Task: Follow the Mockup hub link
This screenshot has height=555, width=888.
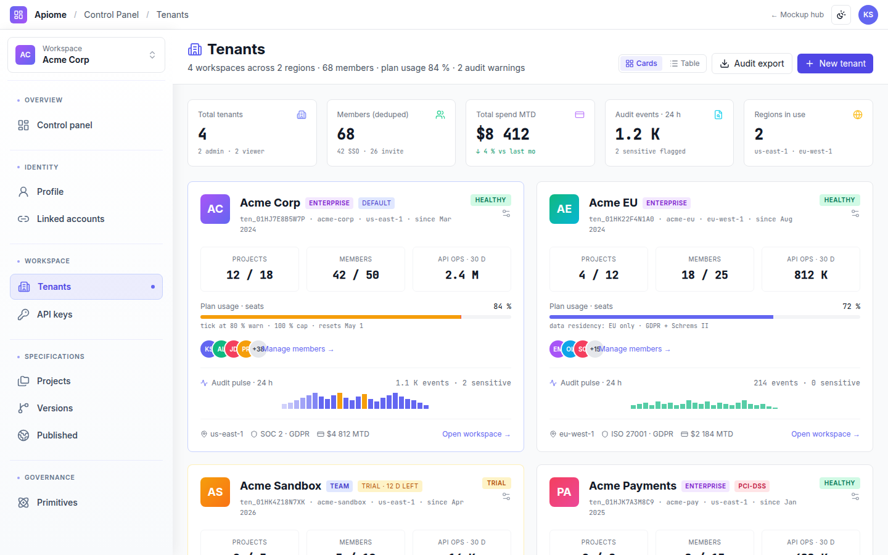Action: 797,15
